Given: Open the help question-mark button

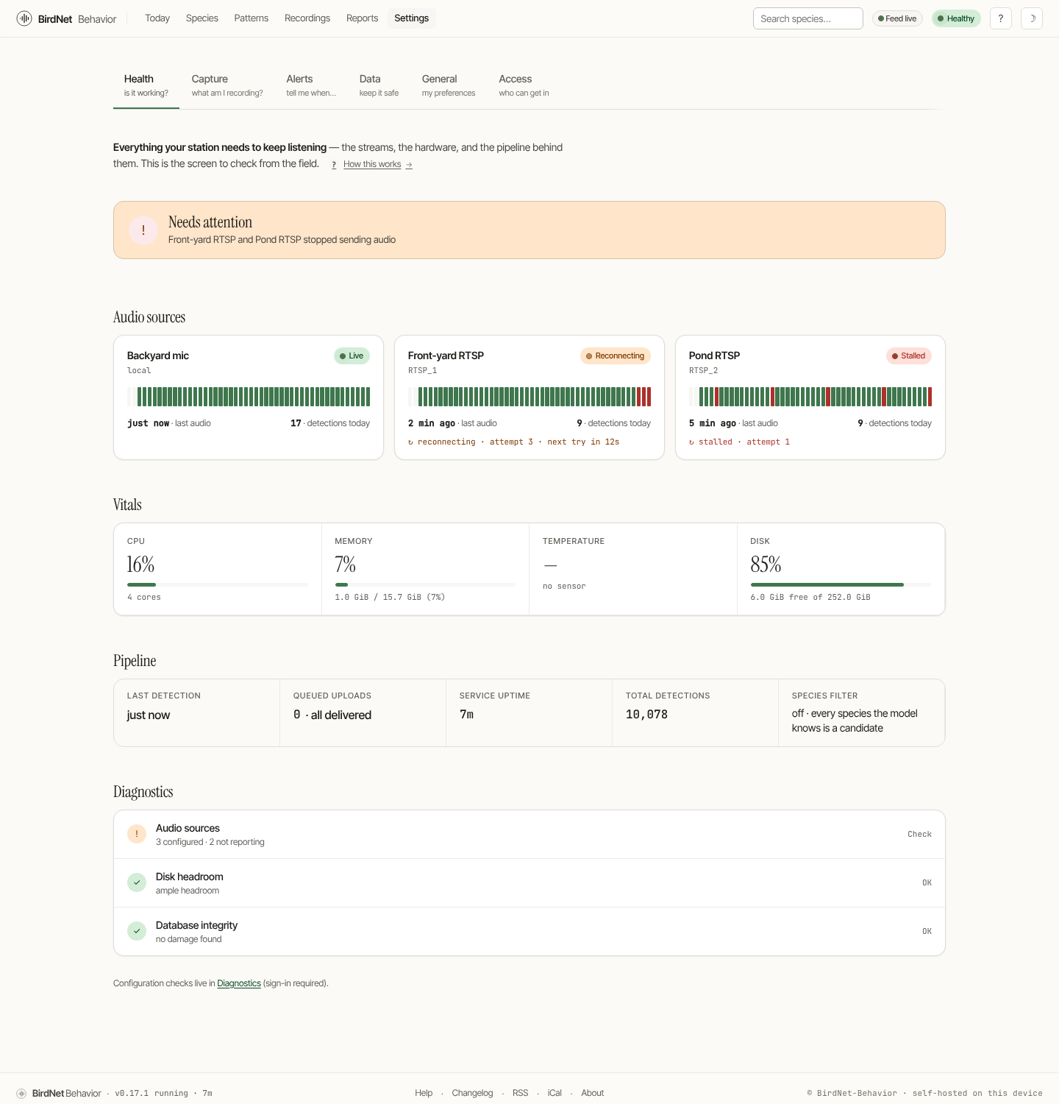Looking at the screenshot, I should click(1001, 18).
